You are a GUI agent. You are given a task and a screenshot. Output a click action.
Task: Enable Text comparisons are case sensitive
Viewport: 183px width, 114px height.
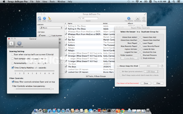[13, 59]
